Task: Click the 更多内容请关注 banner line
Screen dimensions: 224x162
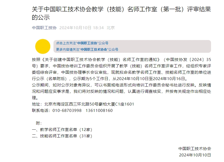Action: 87,50
